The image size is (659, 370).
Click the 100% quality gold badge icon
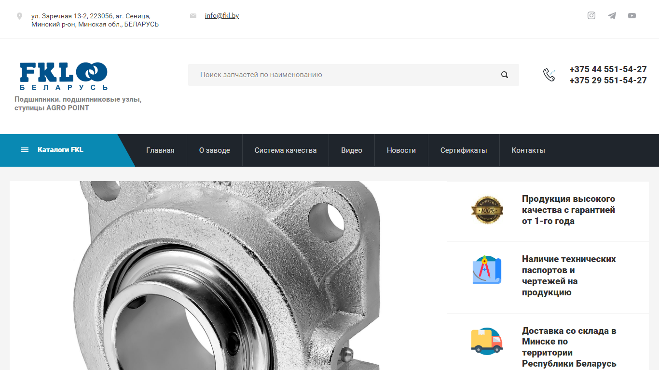(487, 210)
